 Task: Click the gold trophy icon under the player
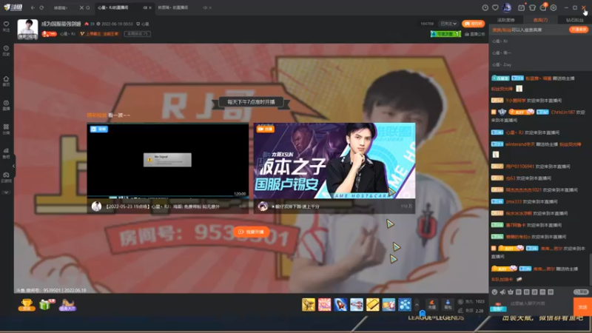tap(27, 305)
